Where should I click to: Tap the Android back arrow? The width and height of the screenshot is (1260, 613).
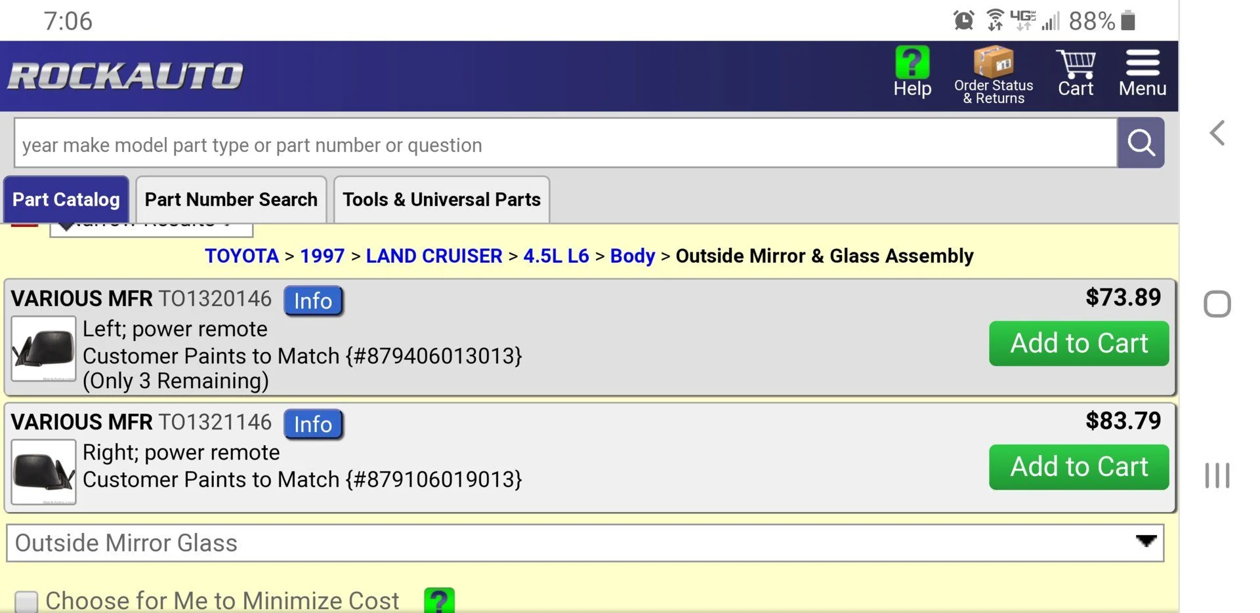point(1217,133)
